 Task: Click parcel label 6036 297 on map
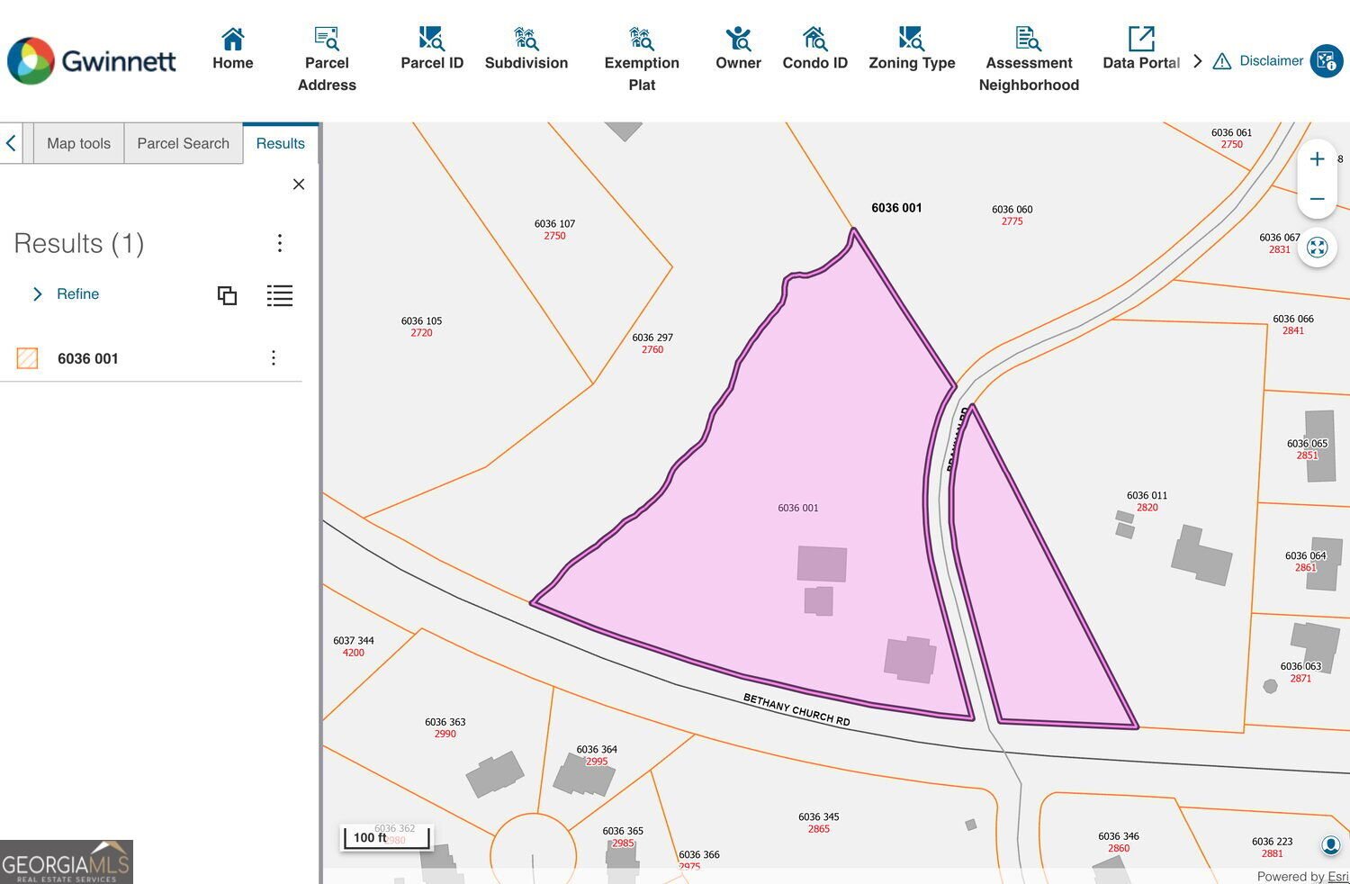coord(652,344)
